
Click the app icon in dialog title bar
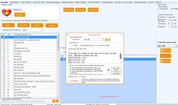coord(68,35)
